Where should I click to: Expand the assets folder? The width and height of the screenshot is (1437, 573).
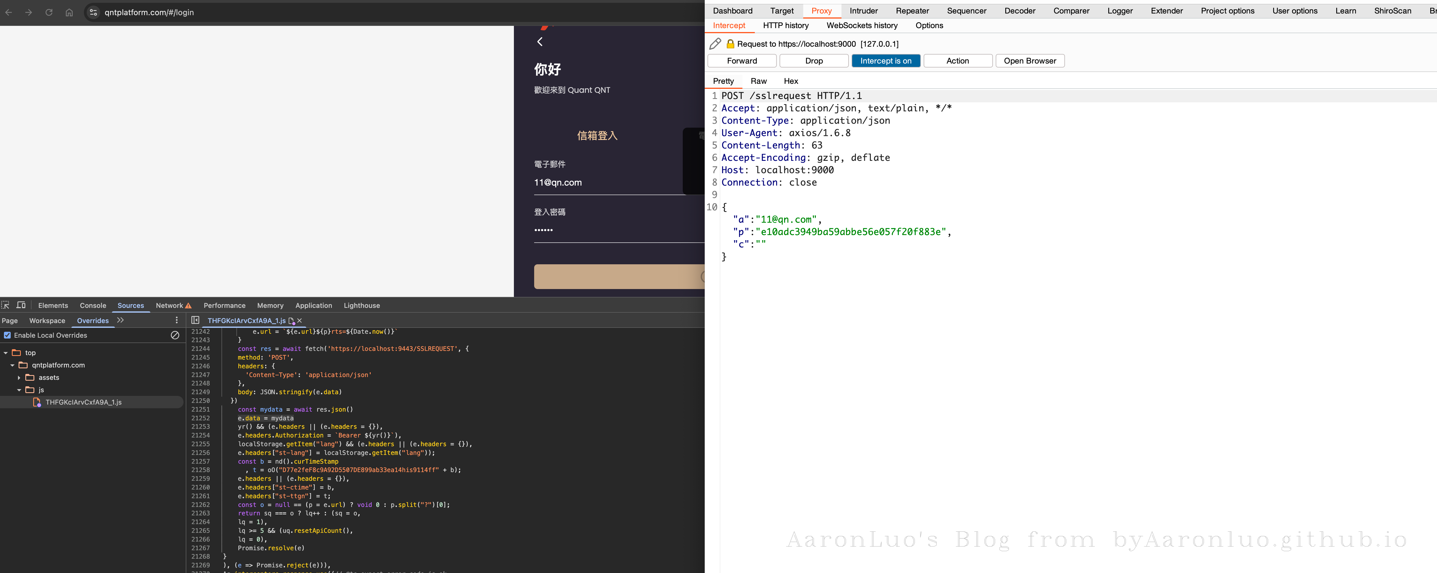pos(19,377)
